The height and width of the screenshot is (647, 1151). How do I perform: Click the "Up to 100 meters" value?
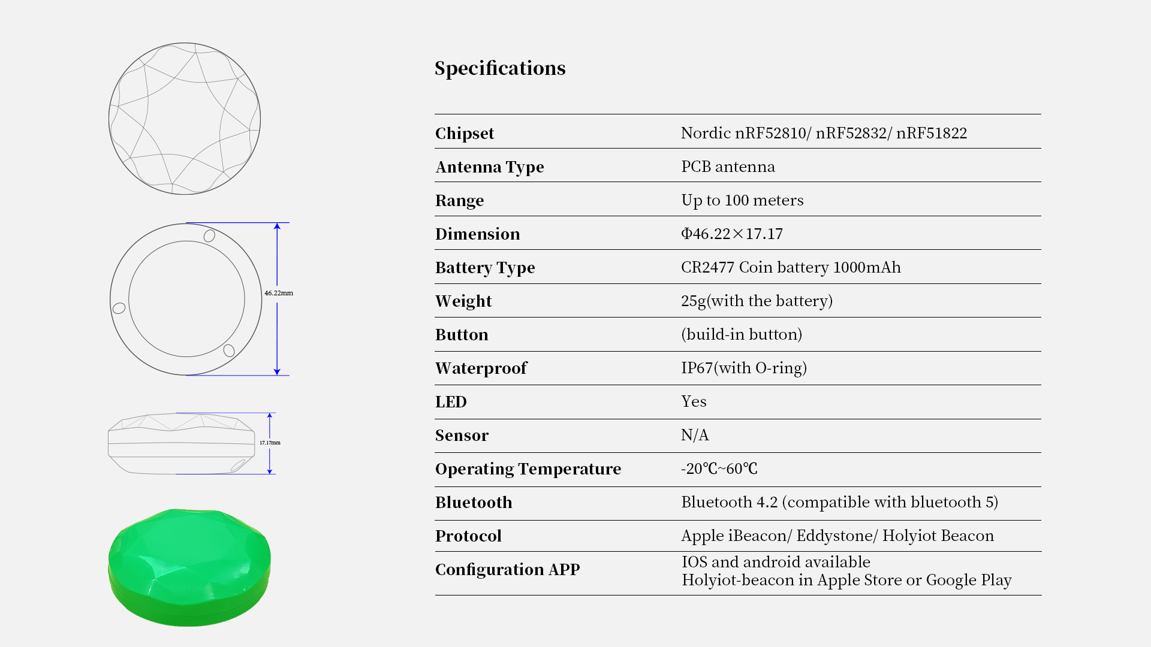click(742, 200)
